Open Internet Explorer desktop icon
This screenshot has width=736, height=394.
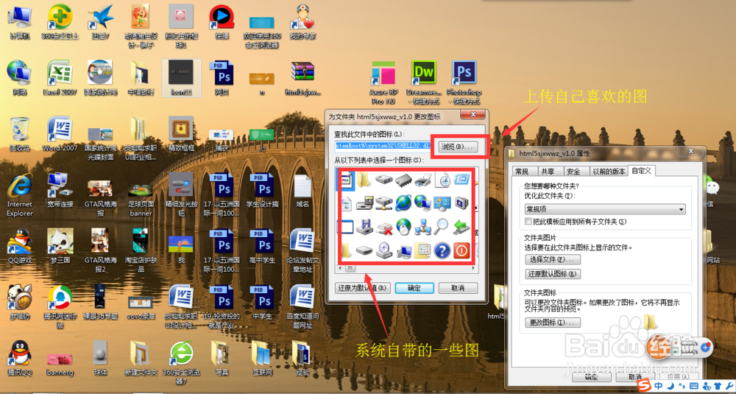20,194
